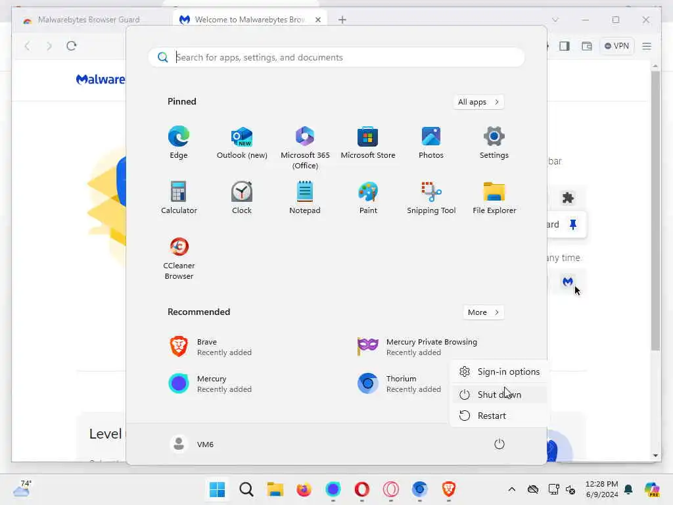Open the browser hamburger menu
673x505 pixels.
click(647, 46)
